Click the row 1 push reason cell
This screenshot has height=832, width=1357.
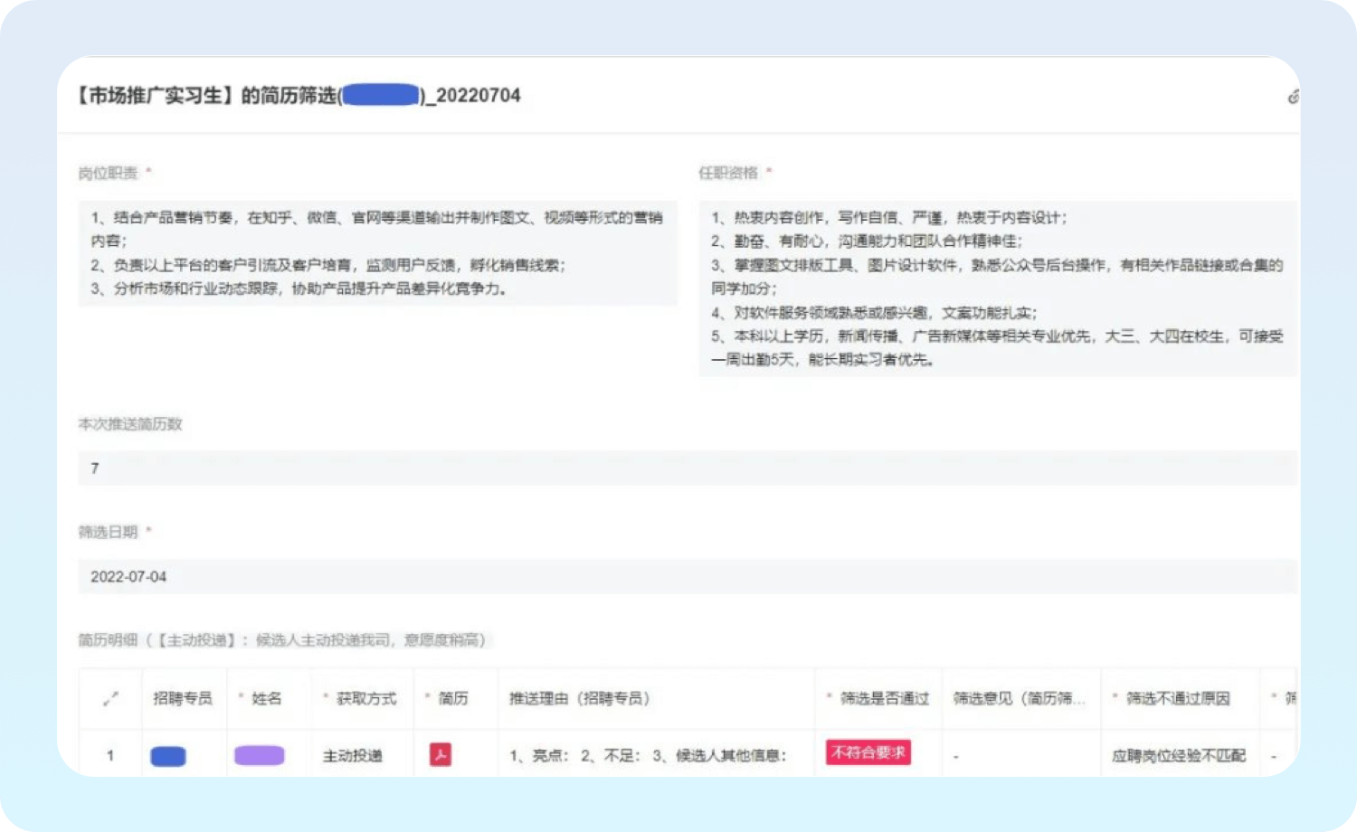point(648,756)
